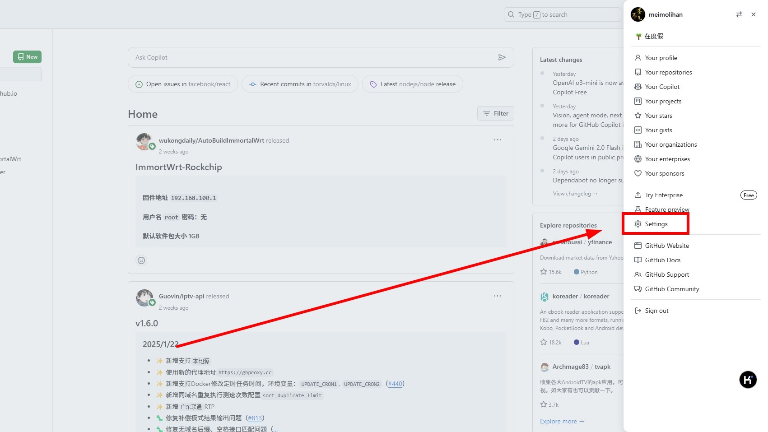The width and height of the screenshot is (768, 432).
Task: Open the ImmortWrt-Rockchip release title
Action: point(179,167)
